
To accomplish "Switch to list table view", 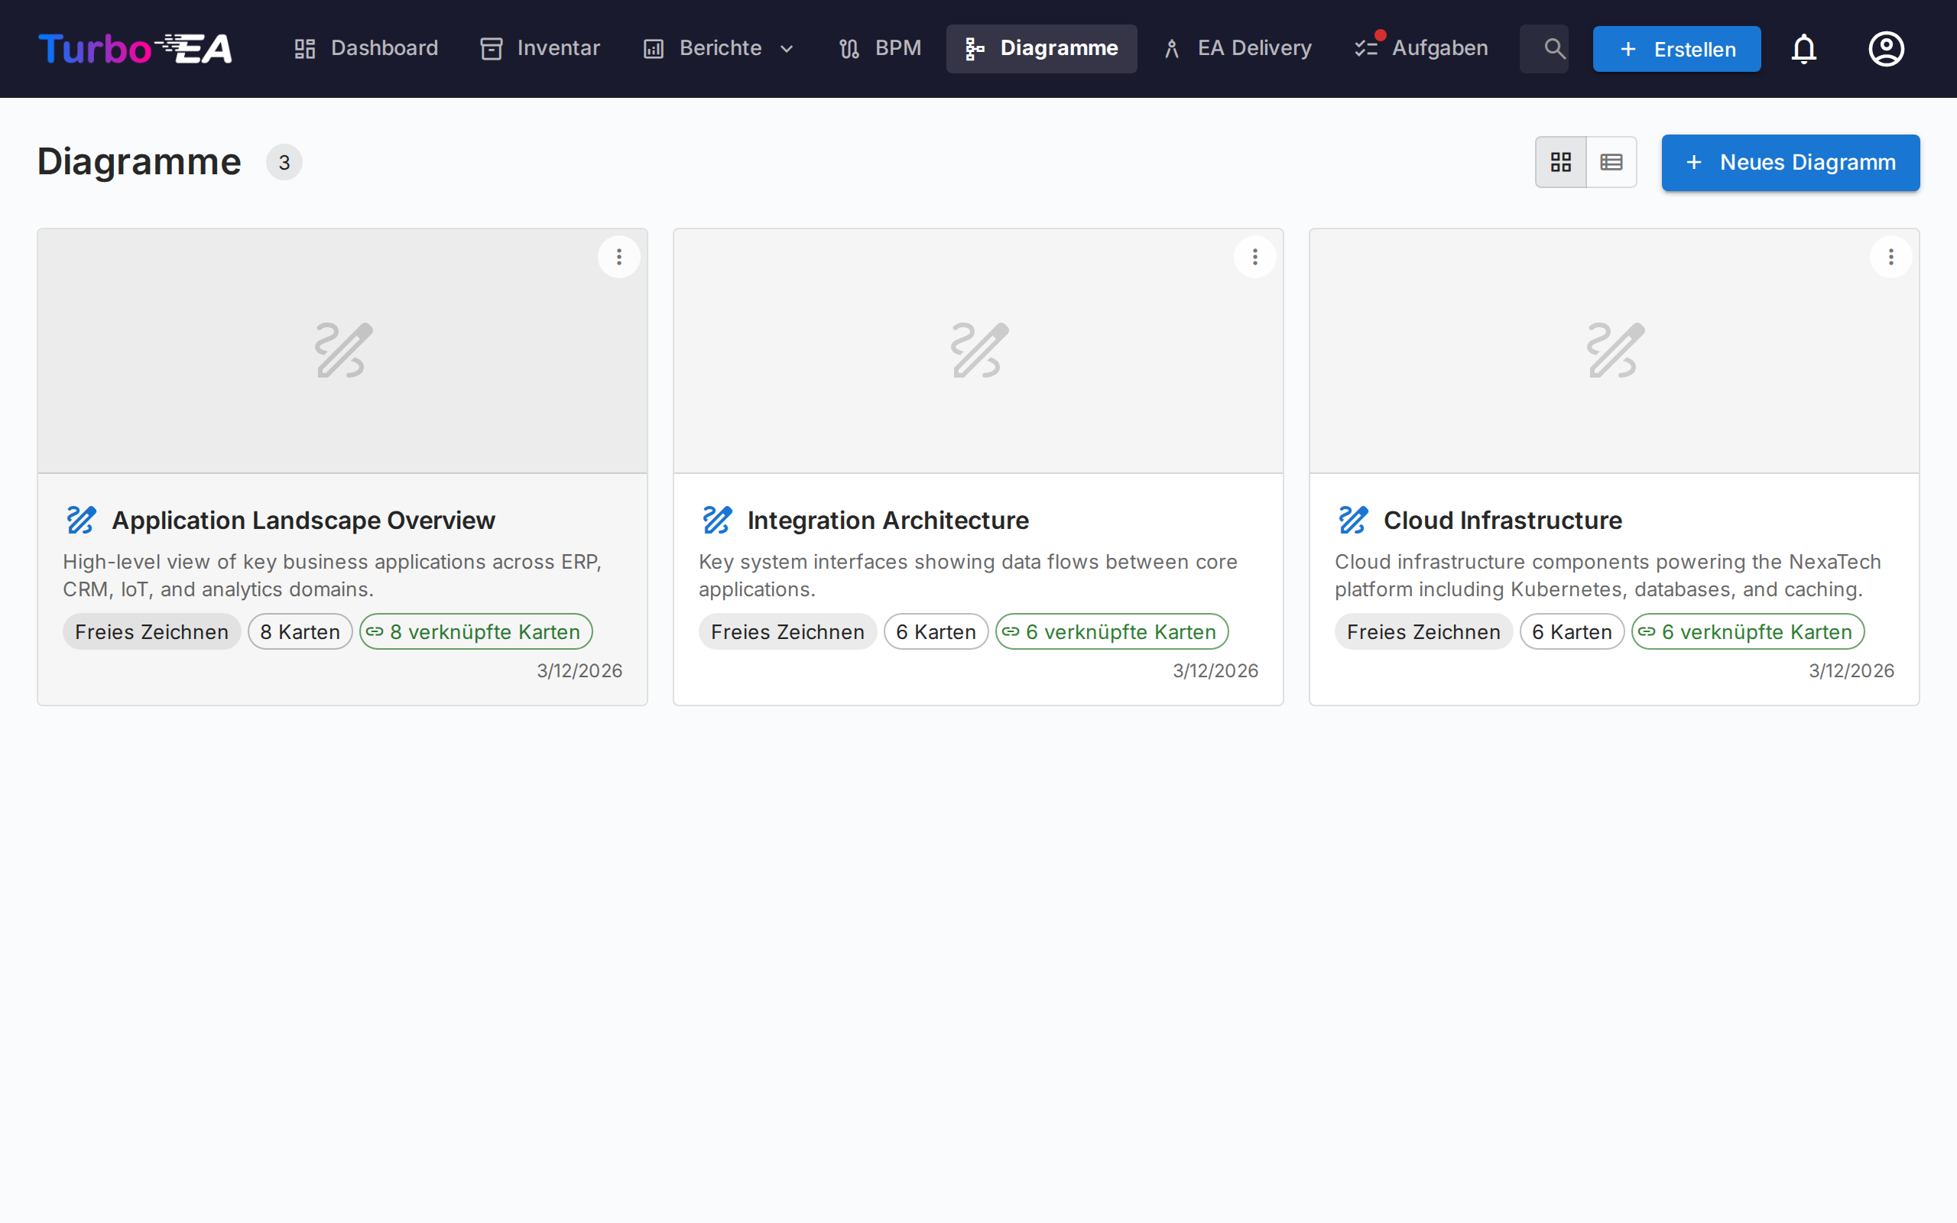I will pyautogui.click(x=1611, y=163).
